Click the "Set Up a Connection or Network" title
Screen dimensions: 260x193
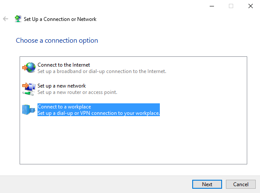point(60,19)
